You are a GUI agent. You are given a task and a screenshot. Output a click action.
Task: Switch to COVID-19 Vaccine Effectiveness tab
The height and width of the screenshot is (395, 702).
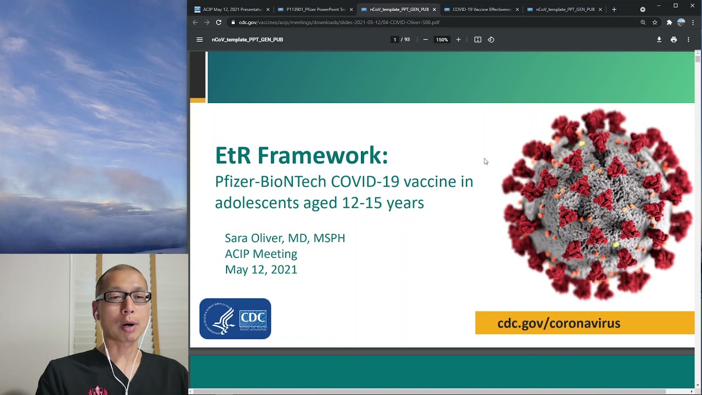(x=480, y=9)
